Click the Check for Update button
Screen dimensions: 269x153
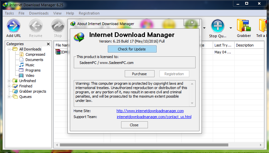point(132,49)
